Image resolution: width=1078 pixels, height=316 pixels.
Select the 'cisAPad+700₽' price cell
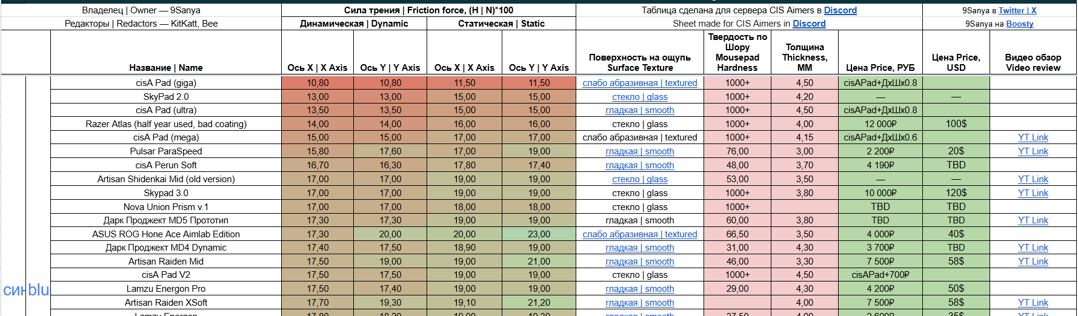(880, 275)
